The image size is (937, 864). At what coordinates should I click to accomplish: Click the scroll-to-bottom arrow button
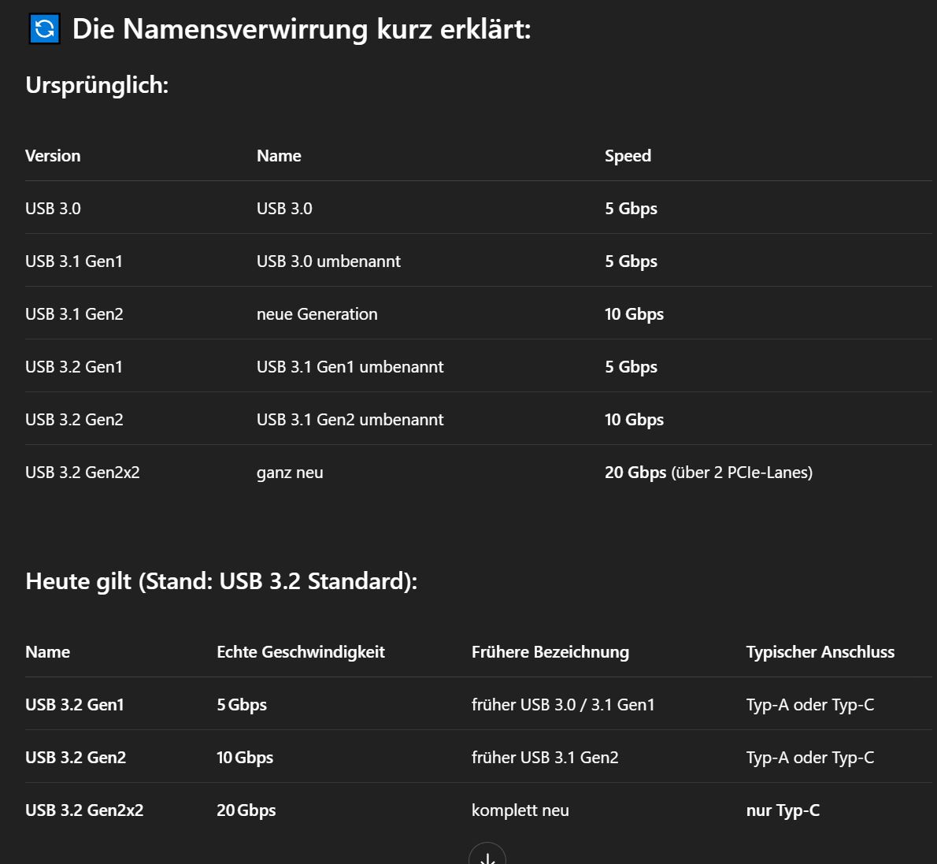coord(487,855)
